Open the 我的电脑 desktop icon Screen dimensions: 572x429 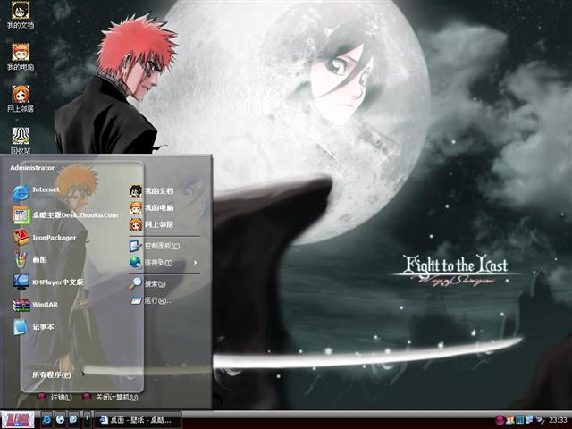pyautogui.click(x=21, y=56)
